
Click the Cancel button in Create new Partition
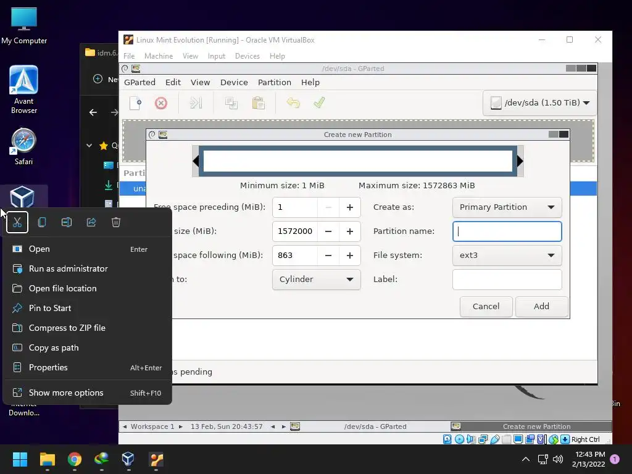click(x=486, y=307)
